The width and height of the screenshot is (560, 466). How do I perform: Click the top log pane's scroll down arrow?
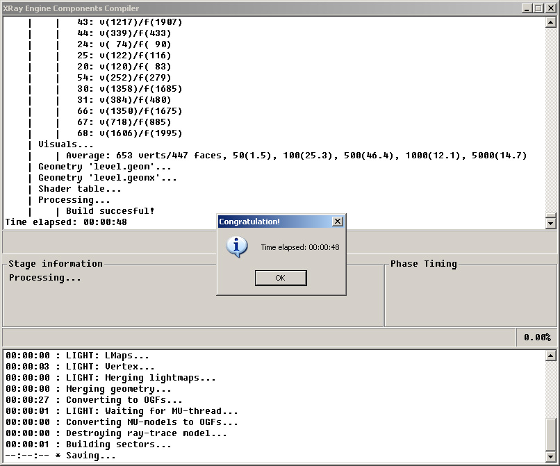tap(551, 224)
